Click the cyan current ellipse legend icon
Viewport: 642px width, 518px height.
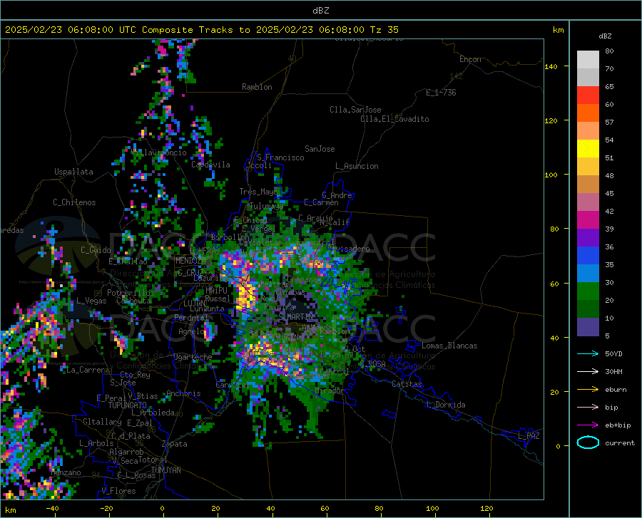coord(588,442)
